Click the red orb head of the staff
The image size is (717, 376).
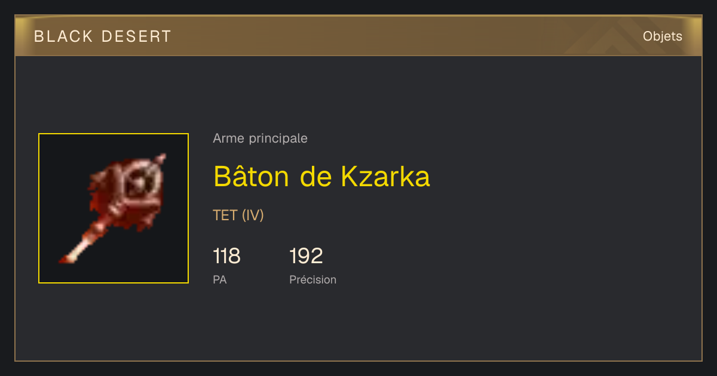pyautogui.click(x=133, y=192)
